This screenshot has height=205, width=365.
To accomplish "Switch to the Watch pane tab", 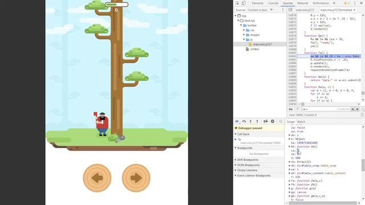I will [x=301, y=122].
